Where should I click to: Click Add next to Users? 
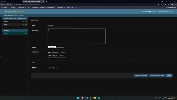pyautogui.click(x=25, y=24)
